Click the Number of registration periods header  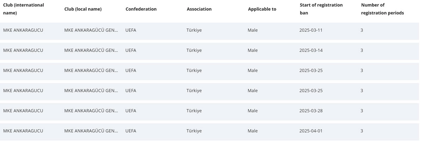382,9
